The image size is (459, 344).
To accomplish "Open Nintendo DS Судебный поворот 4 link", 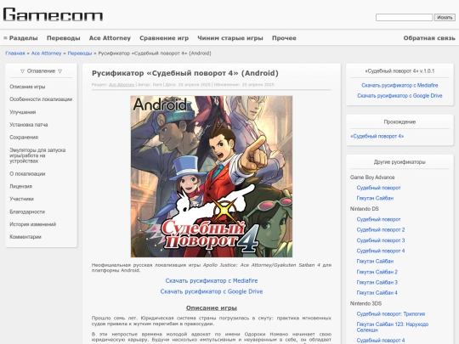I will click(x=381, y=251).
